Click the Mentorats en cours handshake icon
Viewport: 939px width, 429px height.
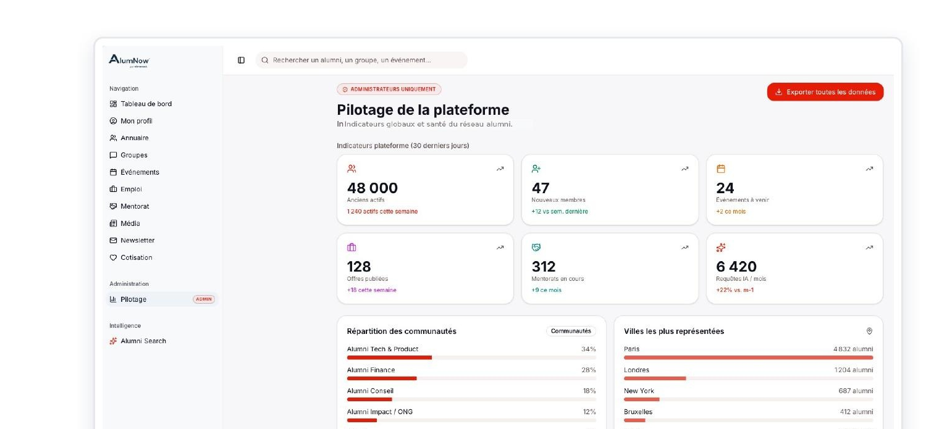click(x=536, y=248)
